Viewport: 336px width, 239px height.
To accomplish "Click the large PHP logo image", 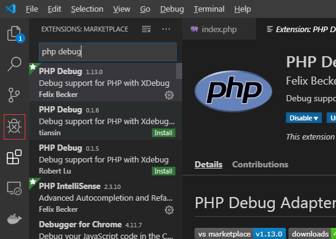I will pos(233,91).
